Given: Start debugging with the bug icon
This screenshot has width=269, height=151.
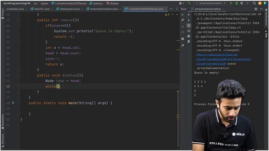Looking at the screenshot, I should pyautogui.click(x=237, y=3).
